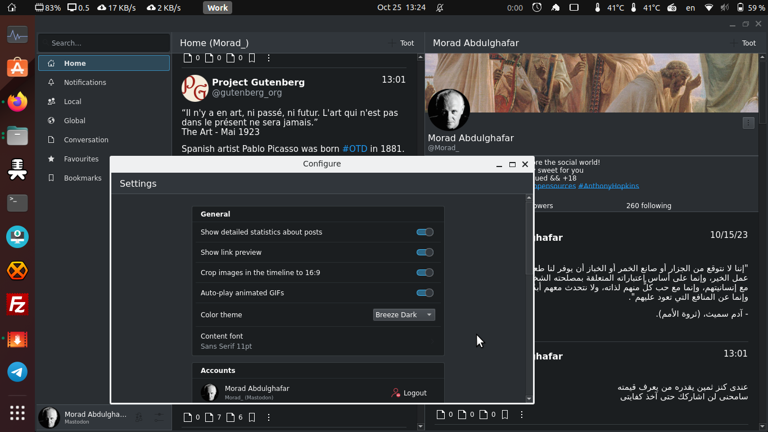
Task: Click Morad Abdulghafar account avatar in Settings
Action: tap(210, 392)
